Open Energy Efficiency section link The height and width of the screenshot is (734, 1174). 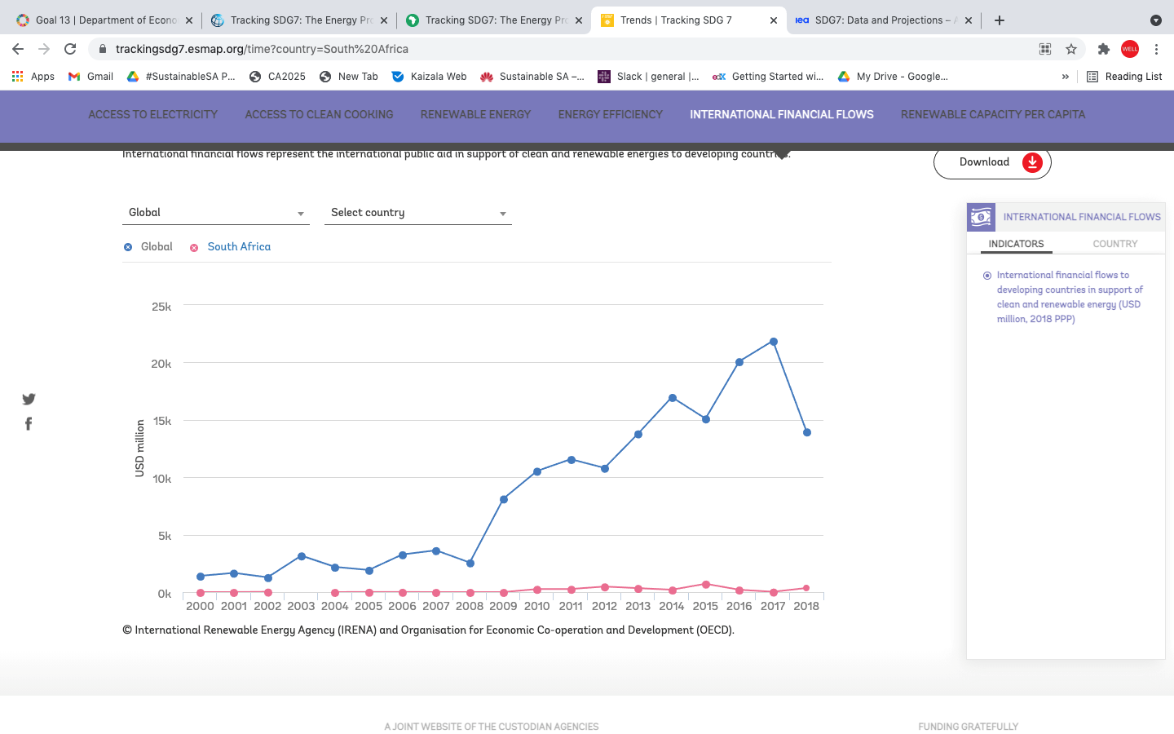[x=610, y=115]
